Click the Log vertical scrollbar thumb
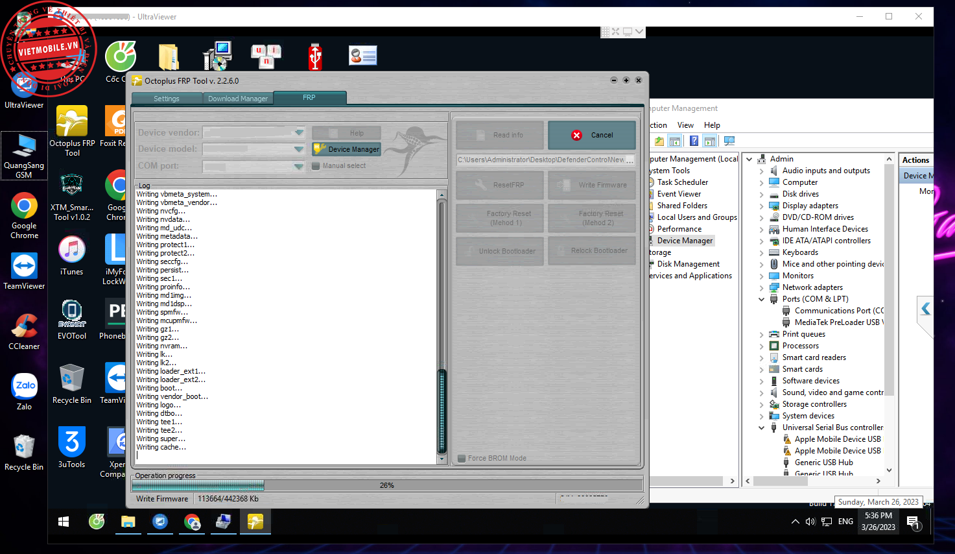This screenshot has width=955, height=554. click(442, 411)
